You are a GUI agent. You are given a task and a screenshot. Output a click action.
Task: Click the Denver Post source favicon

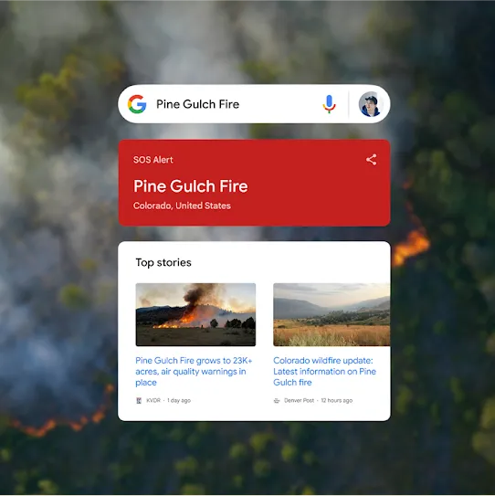277,400
